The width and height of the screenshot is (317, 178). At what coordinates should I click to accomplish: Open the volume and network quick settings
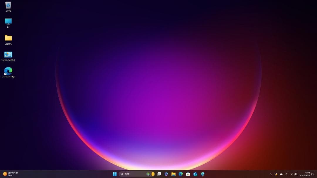coord(294,174)
